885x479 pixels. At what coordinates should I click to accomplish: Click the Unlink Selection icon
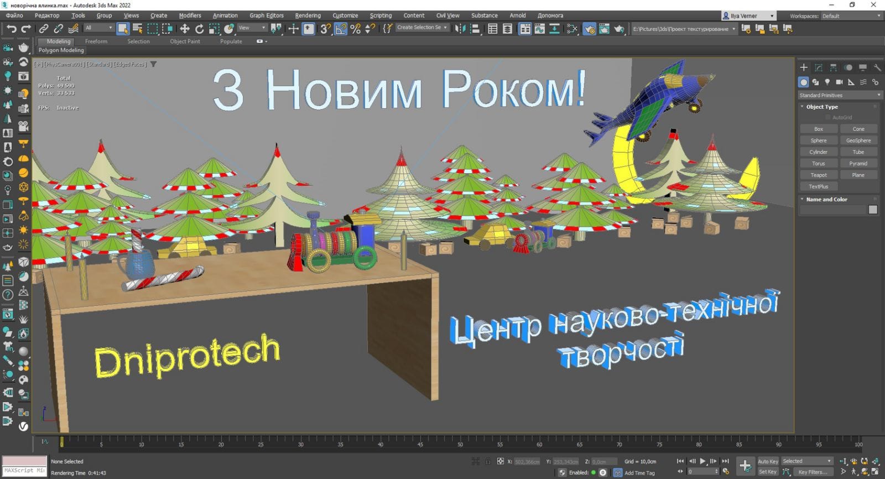click(58, 28)
